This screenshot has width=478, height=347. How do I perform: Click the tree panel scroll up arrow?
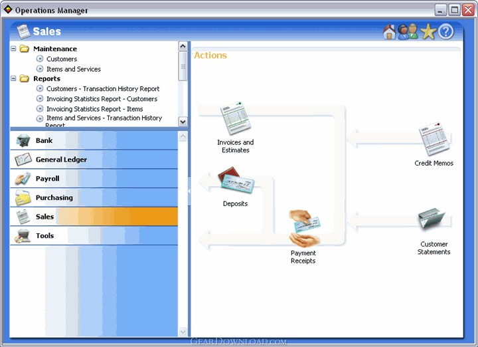[x=183, y=46]
